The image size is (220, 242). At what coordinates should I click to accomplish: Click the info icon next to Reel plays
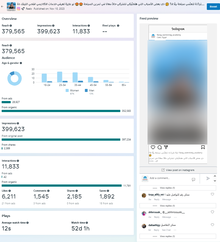coord(118,26)
